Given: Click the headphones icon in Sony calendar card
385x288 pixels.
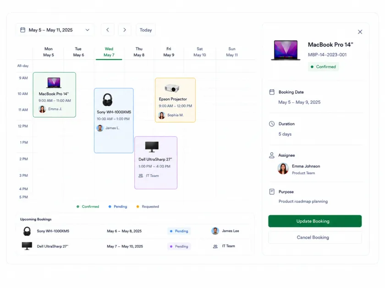Looking at the screenshot, I should click(x=107, y=100).
